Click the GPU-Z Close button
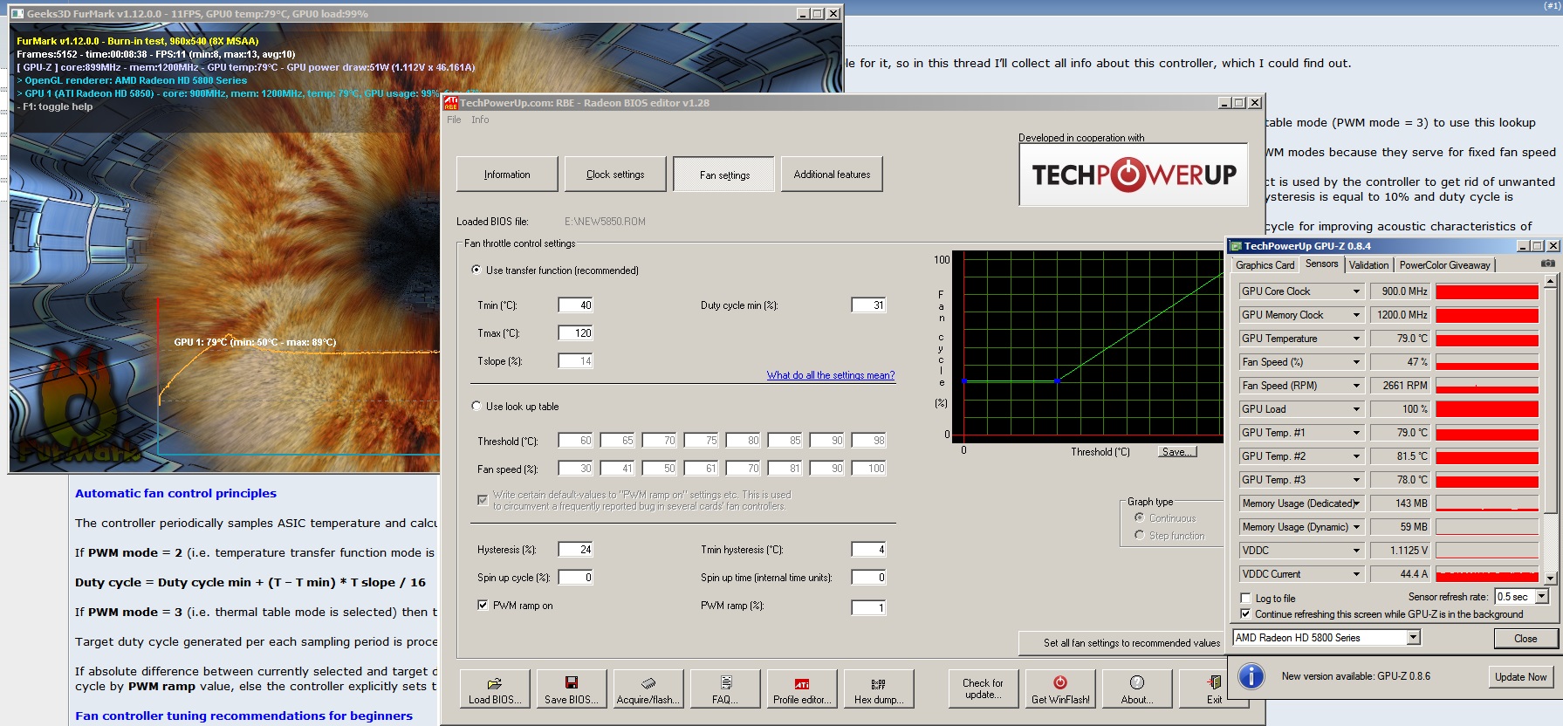The width and height of the screenshot is (1563, 726). click(x=1525, y=639)
